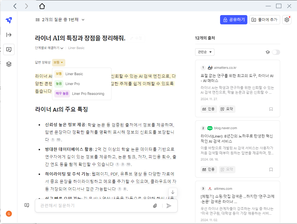Go forward with the right arrow
The height and width of the screenshot is (224, 297).
(26, 6)
